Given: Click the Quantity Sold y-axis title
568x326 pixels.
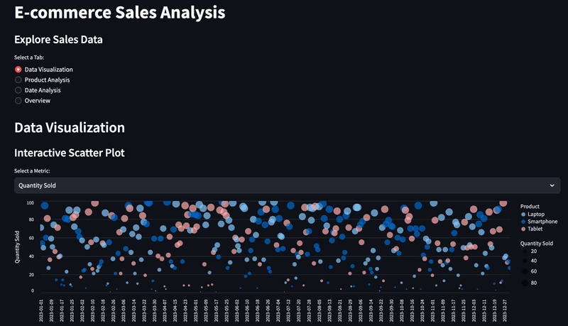Looking at the screenshot, I should (17, 247).
